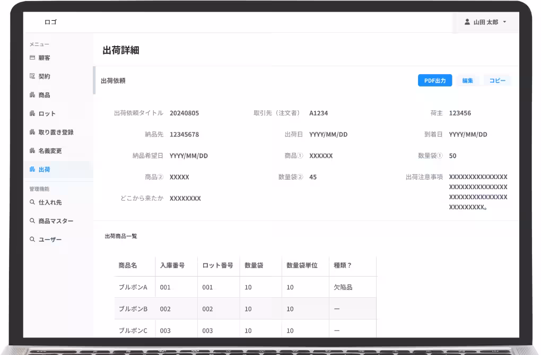
Task: Click the コピー button
Action: tap(498, 80)
